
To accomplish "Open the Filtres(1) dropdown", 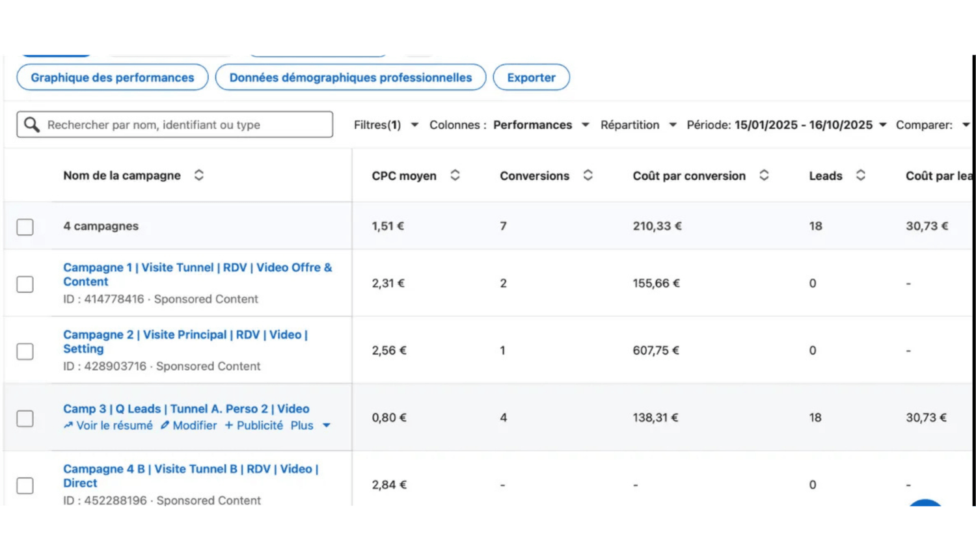I will (385, 125).
